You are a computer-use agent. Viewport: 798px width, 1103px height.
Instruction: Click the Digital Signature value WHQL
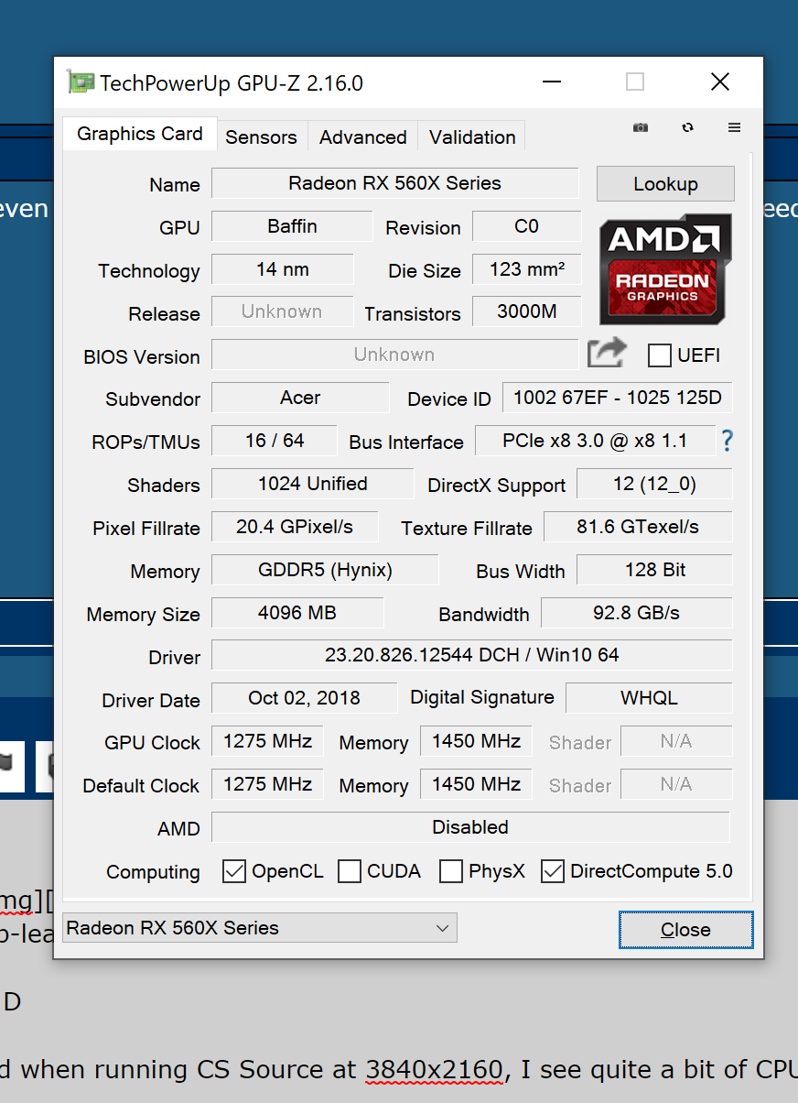click(650, 697)
